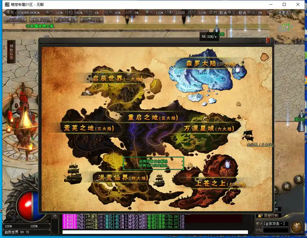Image resolution: width=307 pixels, height=238 pixels.
Task: Click the 怪伤:60% stat
Action: coord(112,12)
